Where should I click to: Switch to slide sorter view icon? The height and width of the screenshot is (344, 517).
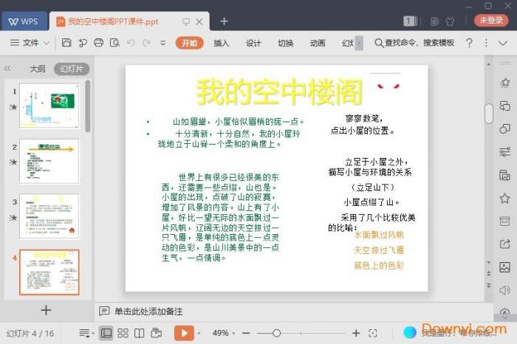[x=123, y=333]
